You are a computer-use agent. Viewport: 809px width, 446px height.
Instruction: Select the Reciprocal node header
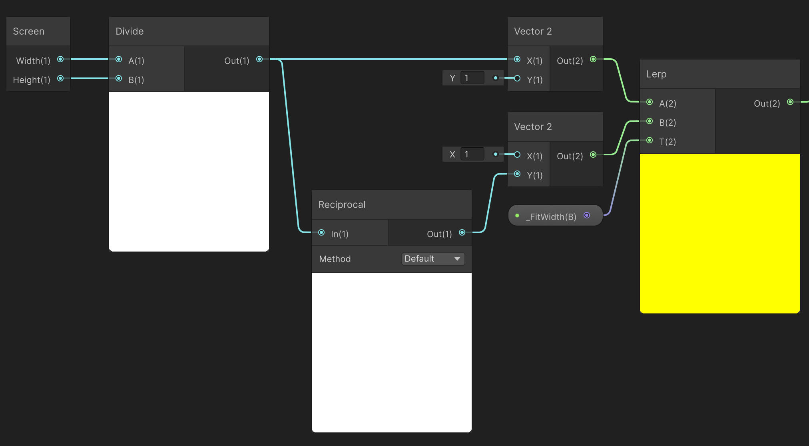391,205
